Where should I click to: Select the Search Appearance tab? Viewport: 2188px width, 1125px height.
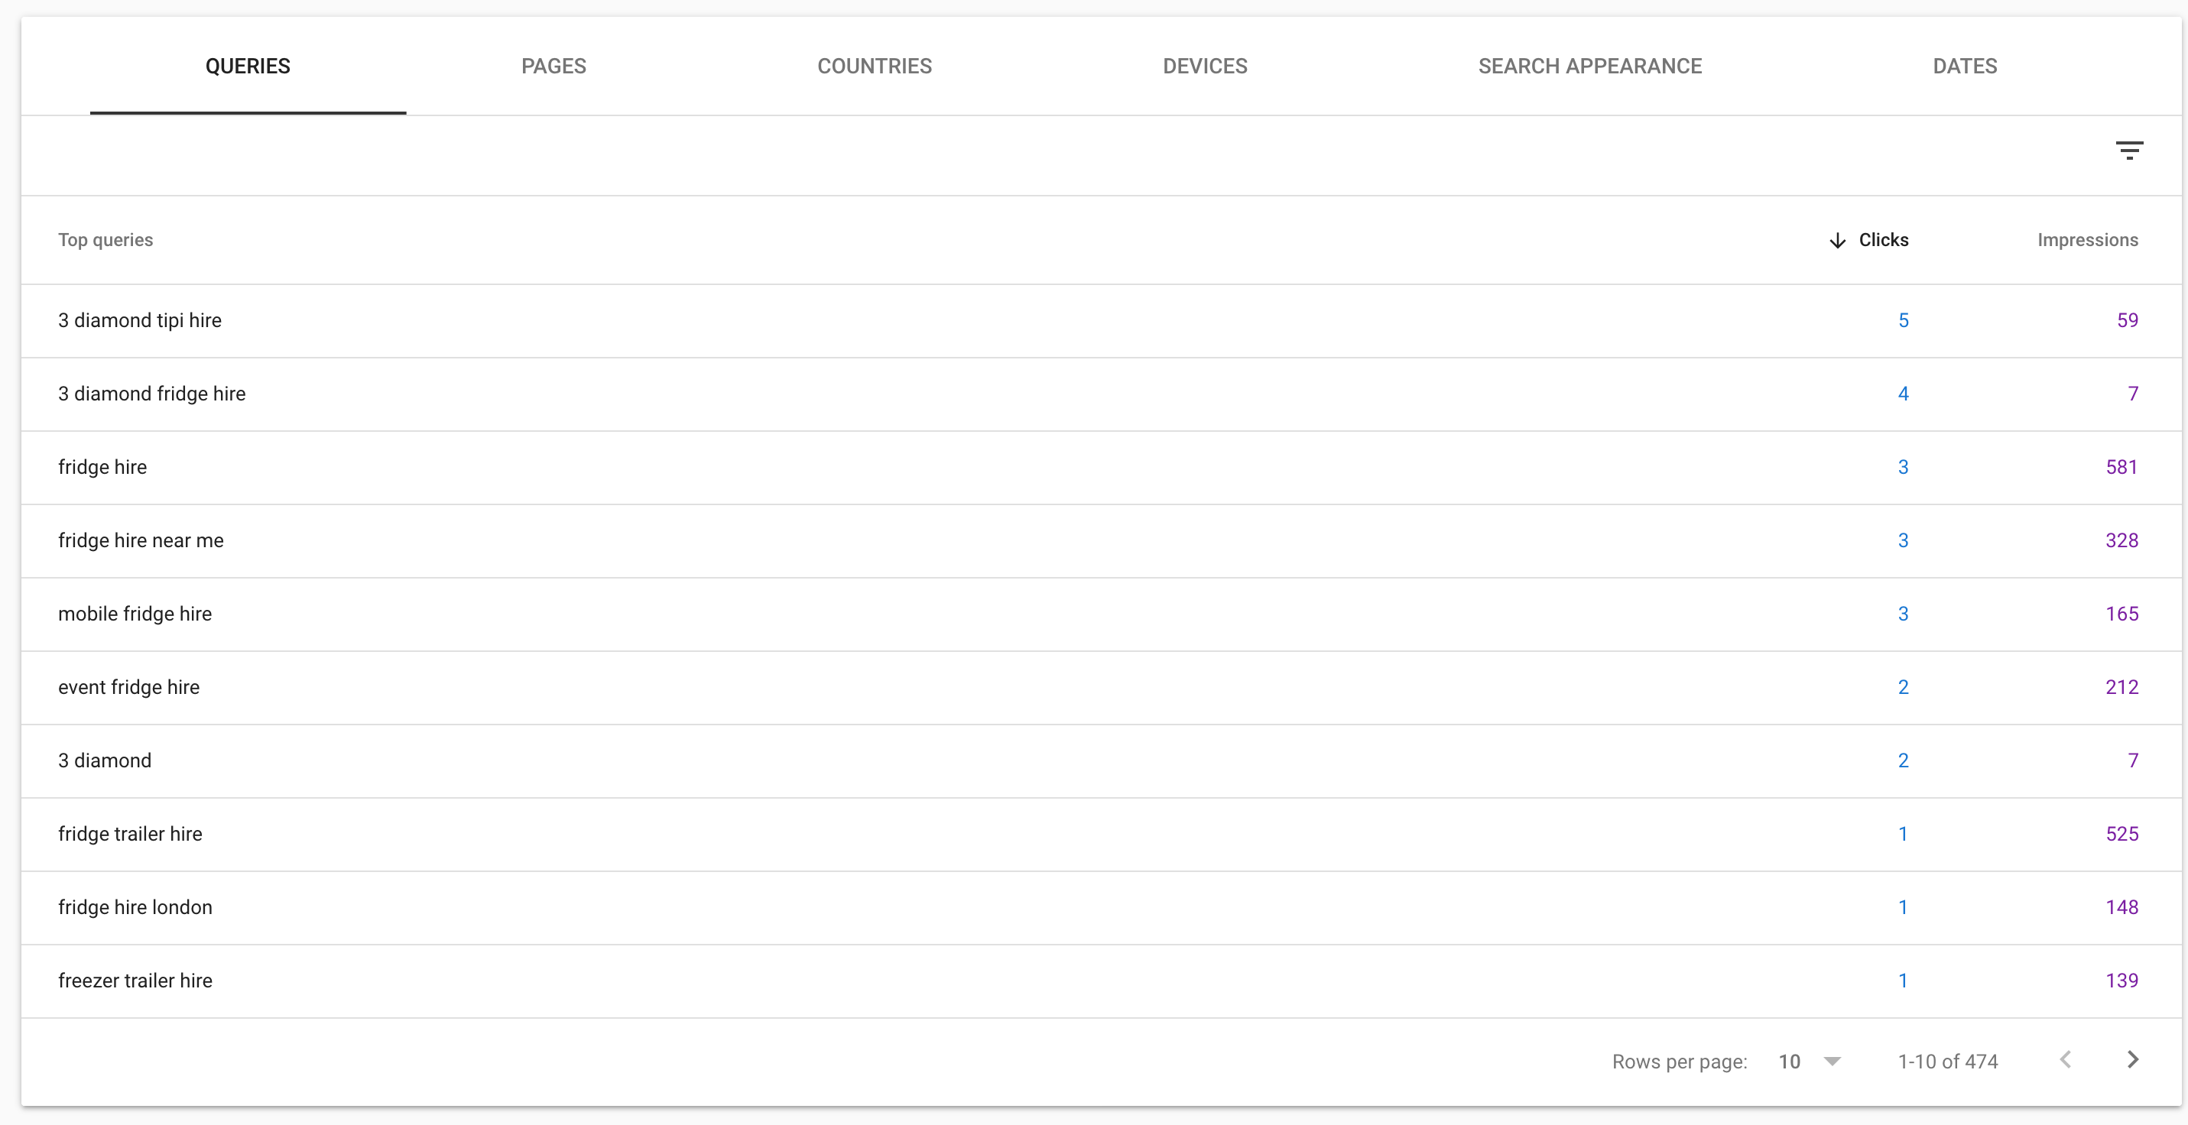coord(1590,66)
